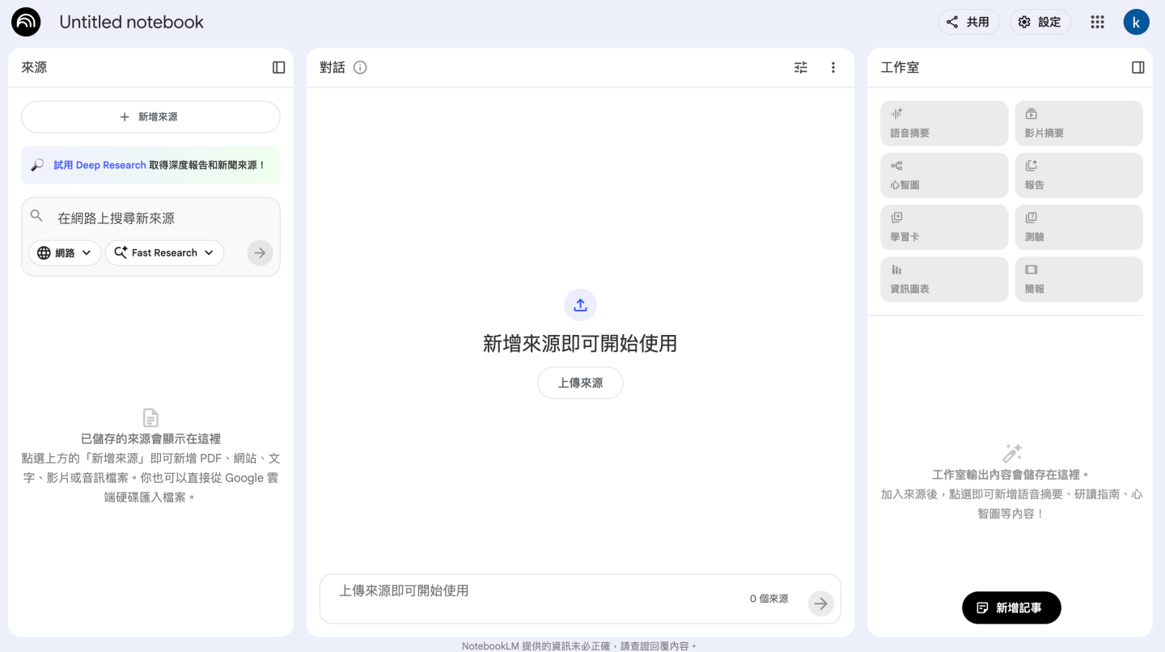Image resolution: width=1165 pixels, height=652 pixels.
Task: Collapse the 來源 sources panel
Action: 278,67
